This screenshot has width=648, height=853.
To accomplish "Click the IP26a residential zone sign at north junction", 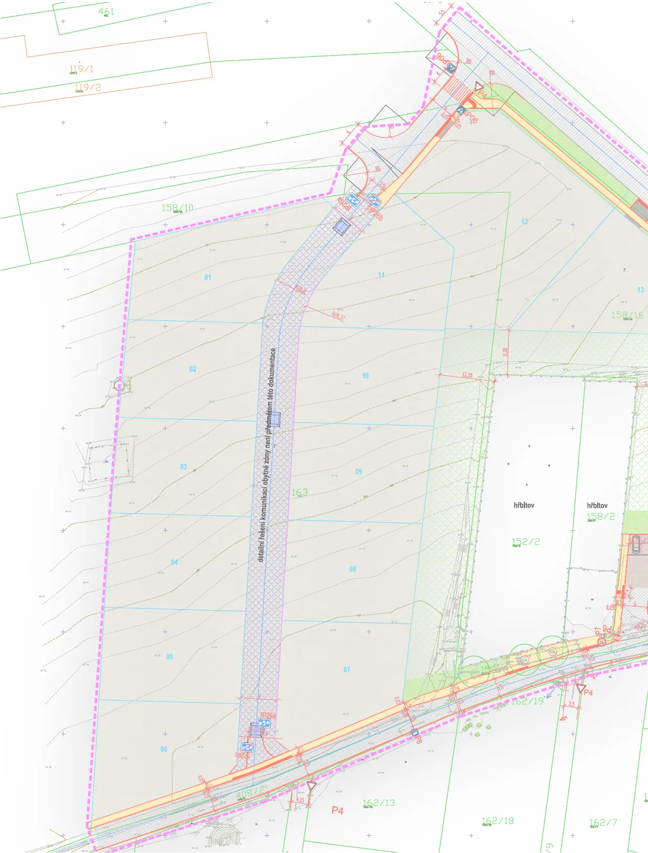I will pos(354,199).
